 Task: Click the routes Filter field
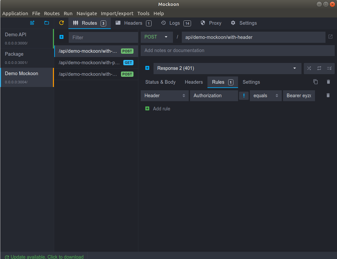pyautogui.click(x=103, y=38)
